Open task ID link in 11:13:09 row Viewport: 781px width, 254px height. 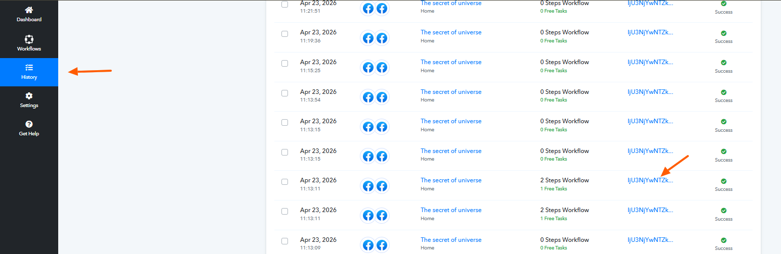650,240
